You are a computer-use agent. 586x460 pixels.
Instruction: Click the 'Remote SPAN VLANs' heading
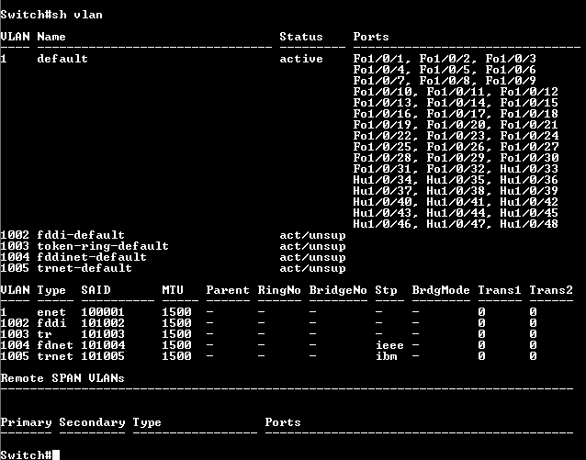62,377
